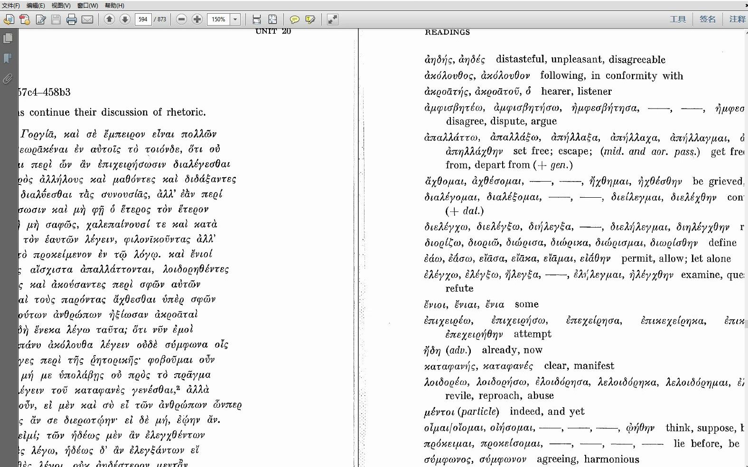Click the highlight text tool icon
The height and width of the screenshot is (467, 748).
click(310, 19)
